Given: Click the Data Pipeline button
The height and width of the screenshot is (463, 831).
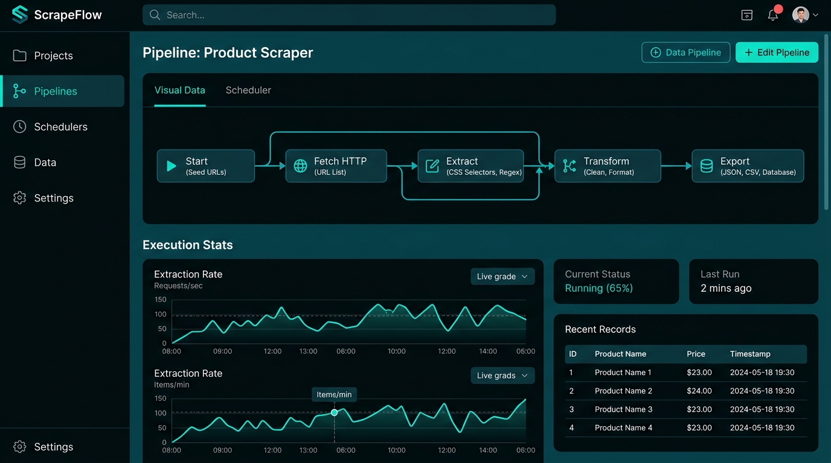Looking at the screenshot, I should pyautogui.click(x=685, y=52).
